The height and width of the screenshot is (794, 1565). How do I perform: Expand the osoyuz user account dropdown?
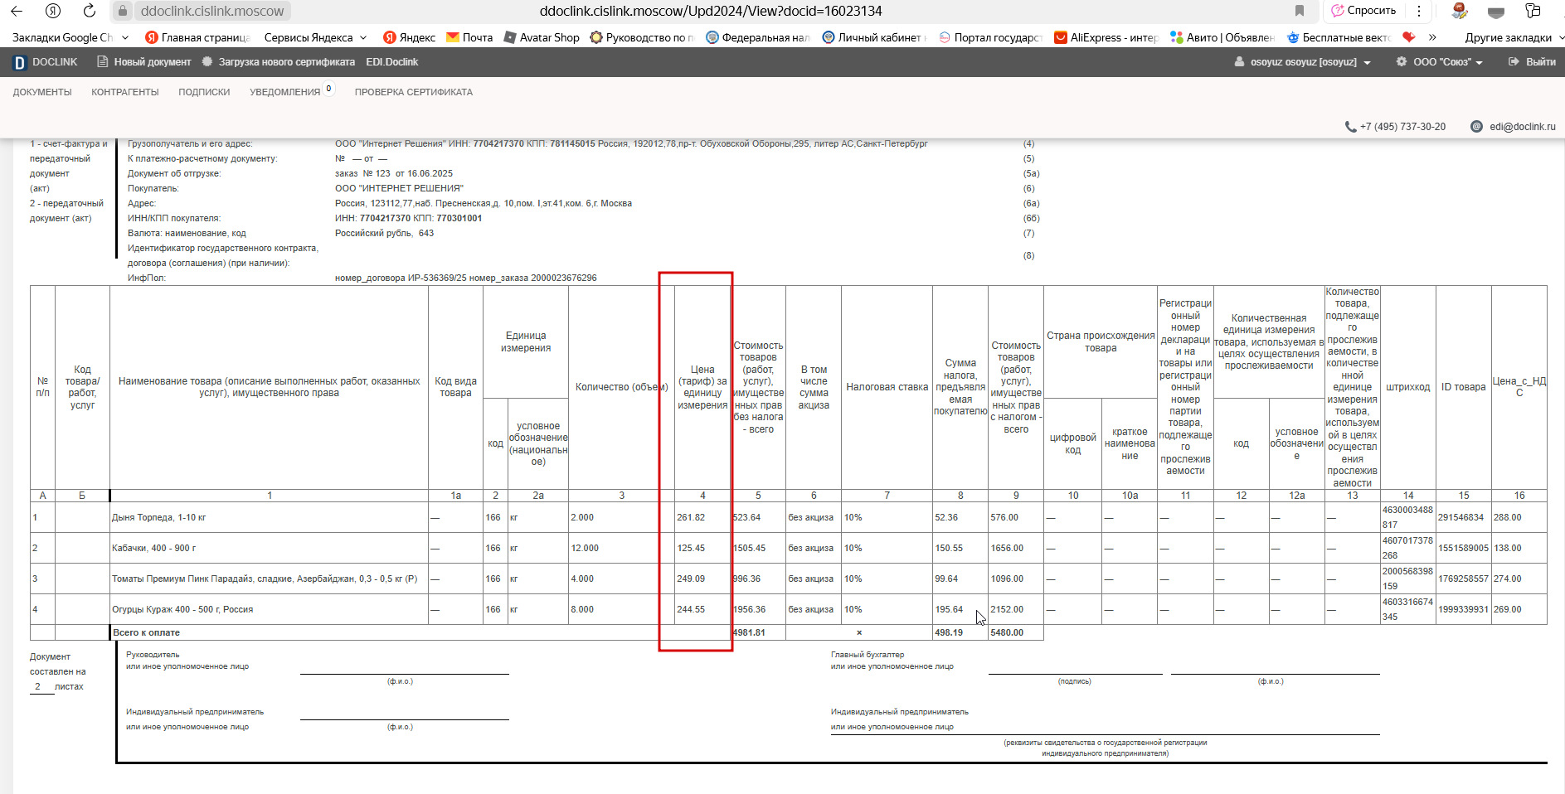pos(1302,62)
